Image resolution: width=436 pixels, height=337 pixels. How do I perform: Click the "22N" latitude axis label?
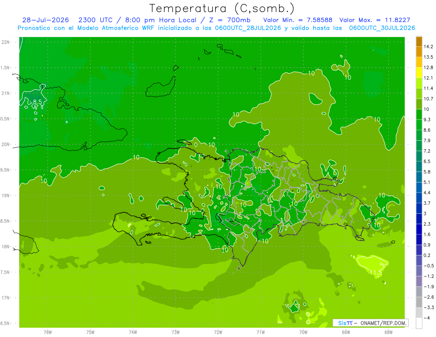tap(6, 42)
